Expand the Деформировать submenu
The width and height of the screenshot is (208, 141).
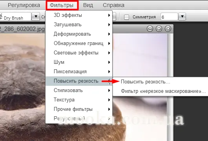pyautogui.click(x=79, y=34)
